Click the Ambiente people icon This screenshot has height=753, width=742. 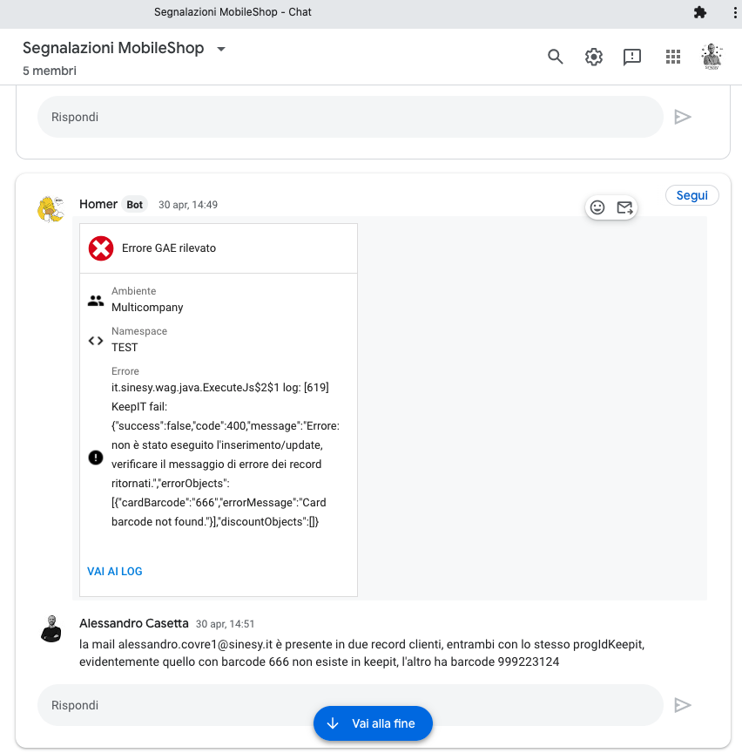tap(96, 301)
